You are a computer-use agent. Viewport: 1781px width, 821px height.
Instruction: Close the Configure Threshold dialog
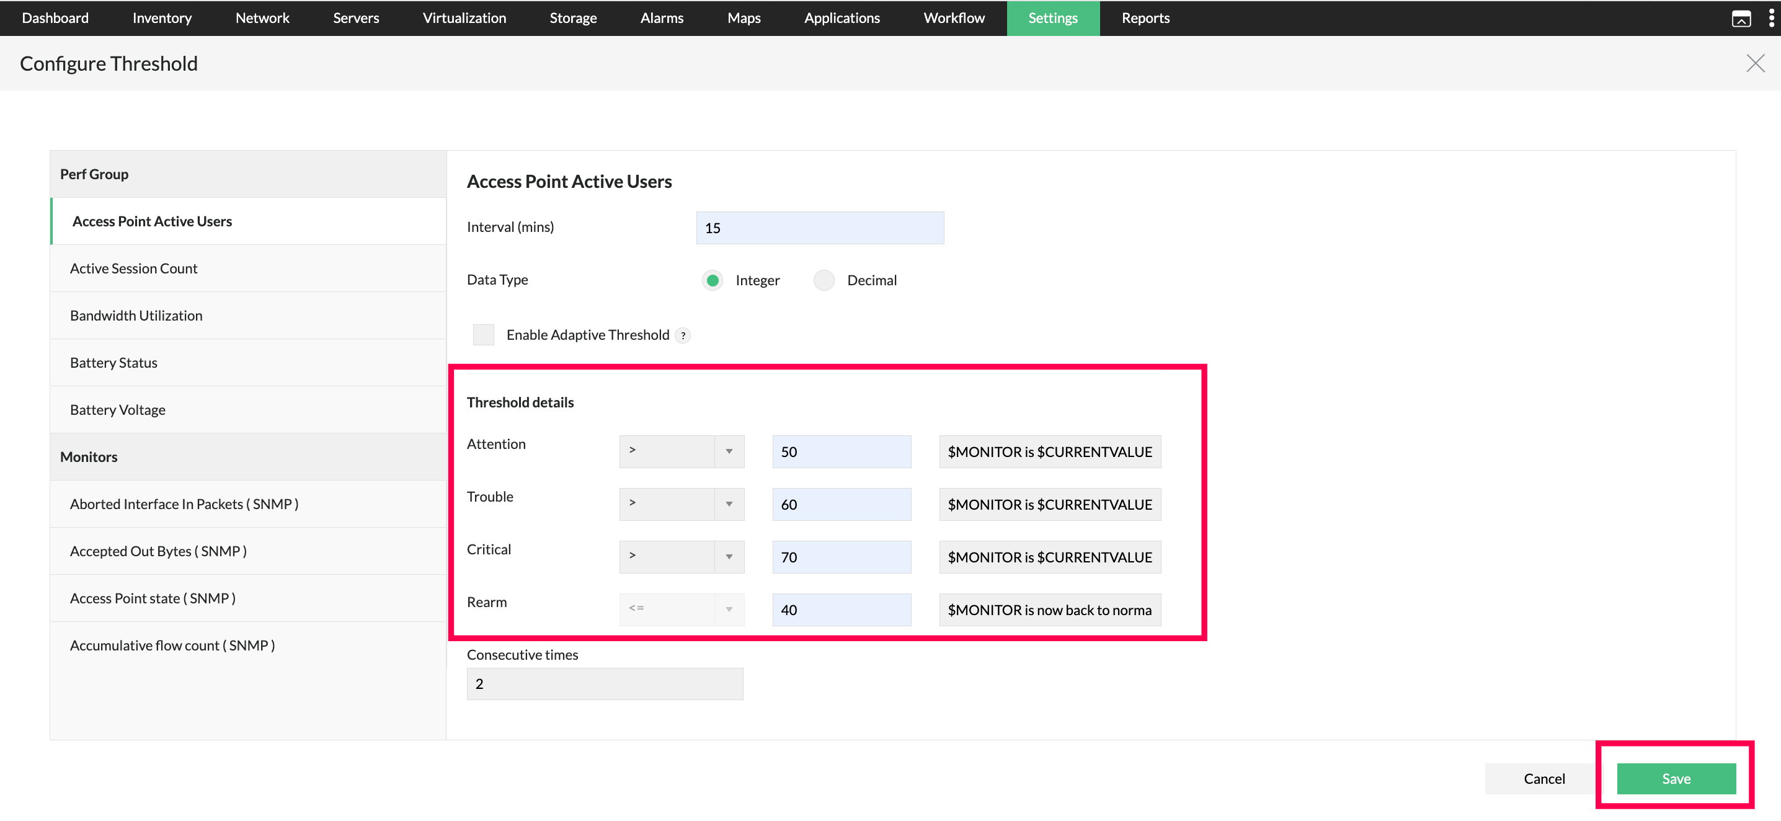1755,64
